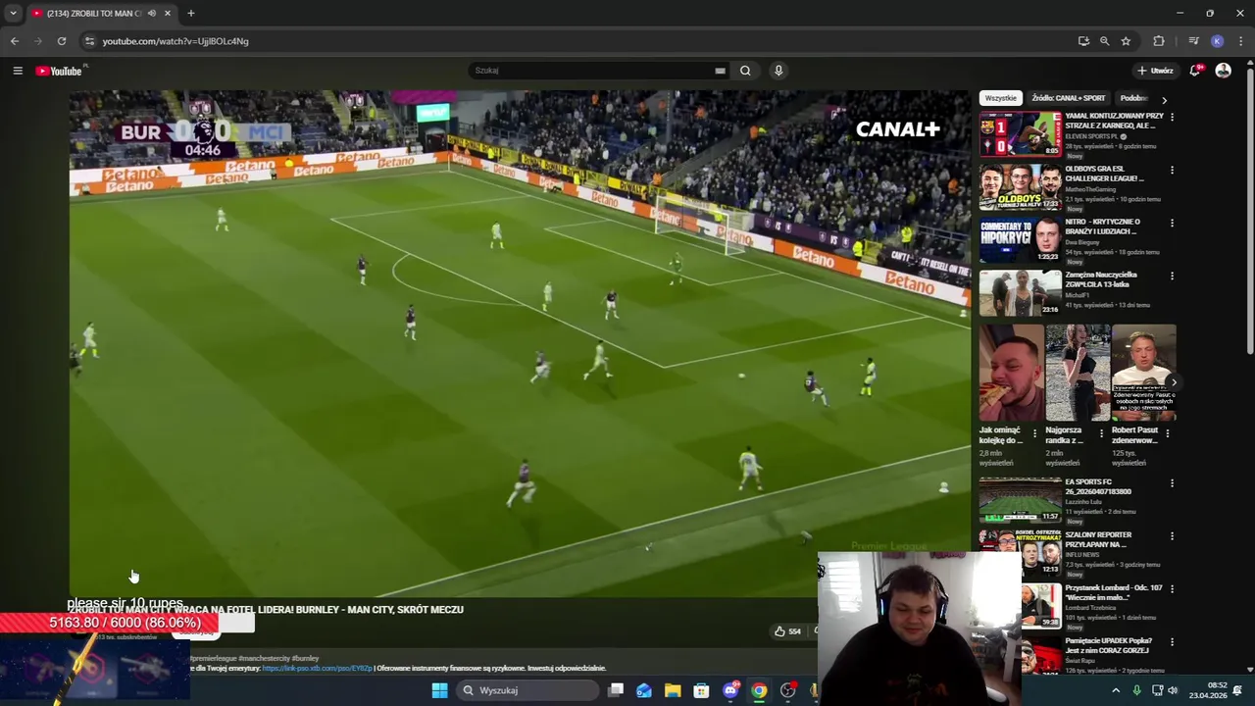Open Chrome three-dot menu
Viewport: 1255px width, 706px height.
click(1241, 41)
